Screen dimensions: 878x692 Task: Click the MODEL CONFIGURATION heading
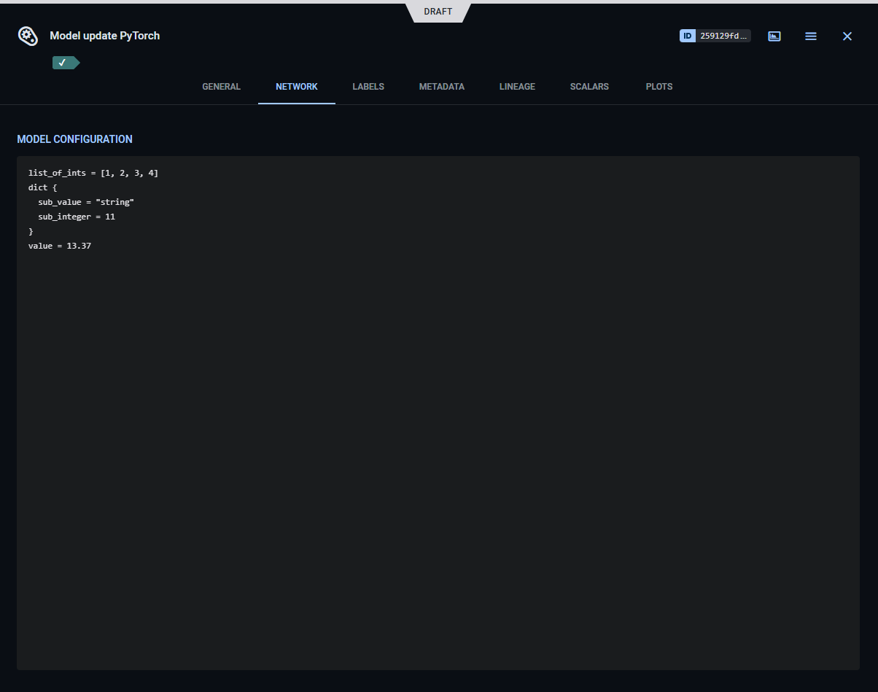click(x=74, y=139)
